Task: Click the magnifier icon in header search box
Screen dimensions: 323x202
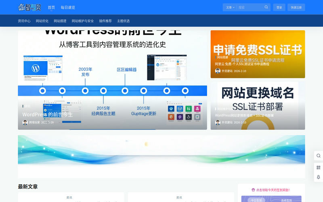Action: tap(266, 7)
